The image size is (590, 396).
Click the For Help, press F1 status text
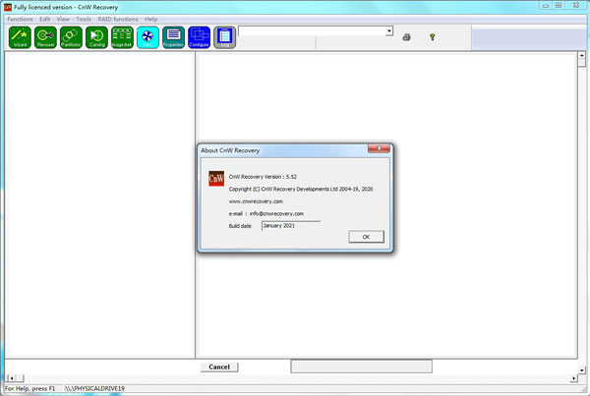(x=30, y=388)
